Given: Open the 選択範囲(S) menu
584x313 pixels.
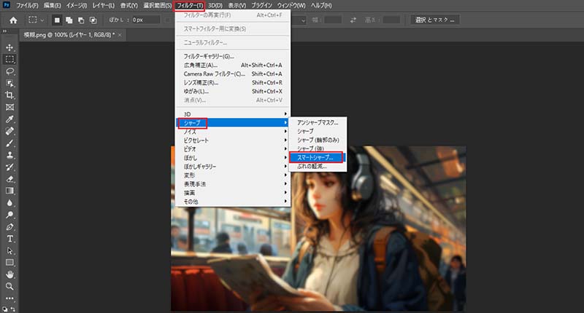Looking at the screenshot, I should 158,6.
